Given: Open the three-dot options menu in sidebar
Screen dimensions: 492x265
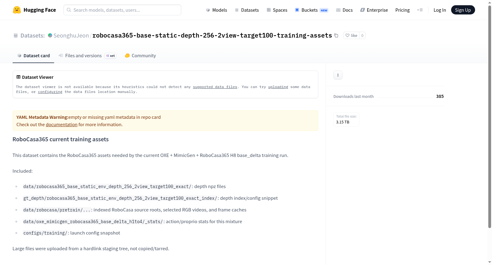Looking at the screenshot, I should [338, 75].
